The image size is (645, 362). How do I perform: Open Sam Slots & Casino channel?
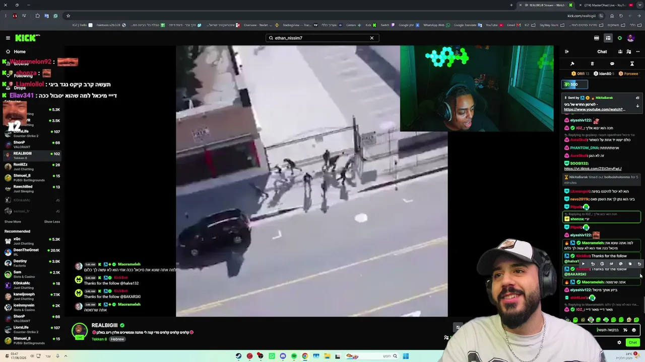coord(32,274)
